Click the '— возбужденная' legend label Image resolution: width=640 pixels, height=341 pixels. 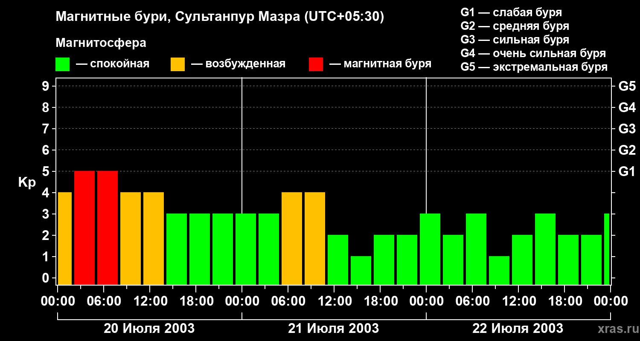coord(238,64)
